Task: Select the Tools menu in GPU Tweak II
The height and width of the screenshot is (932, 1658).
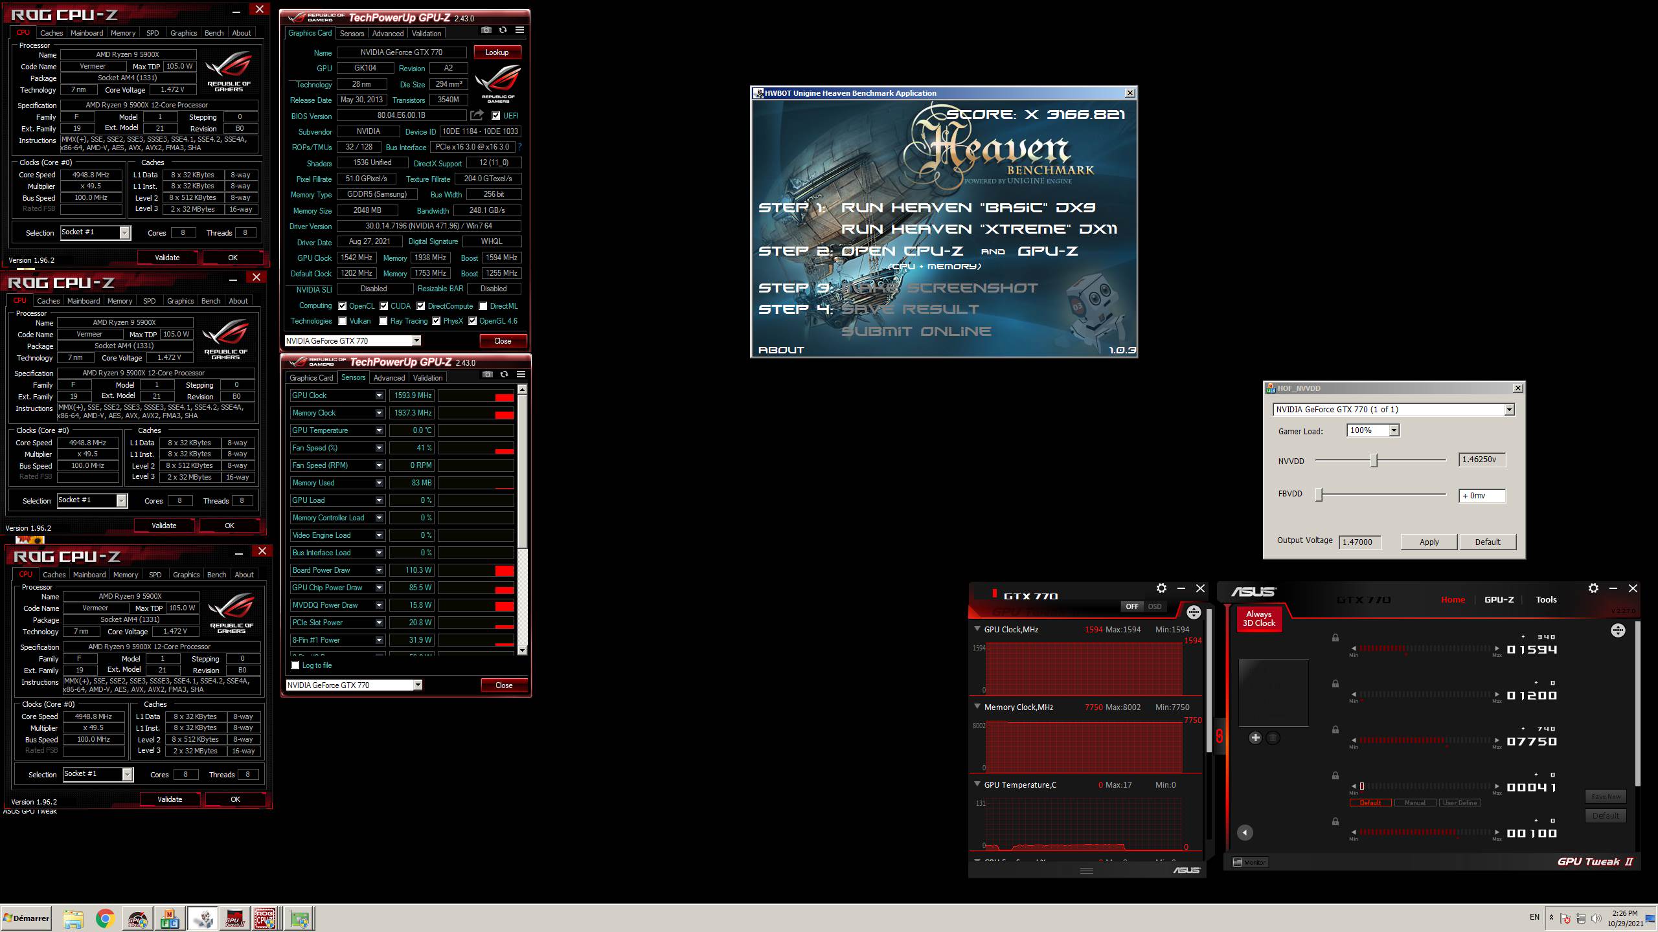Action: tap(1546, 600)
